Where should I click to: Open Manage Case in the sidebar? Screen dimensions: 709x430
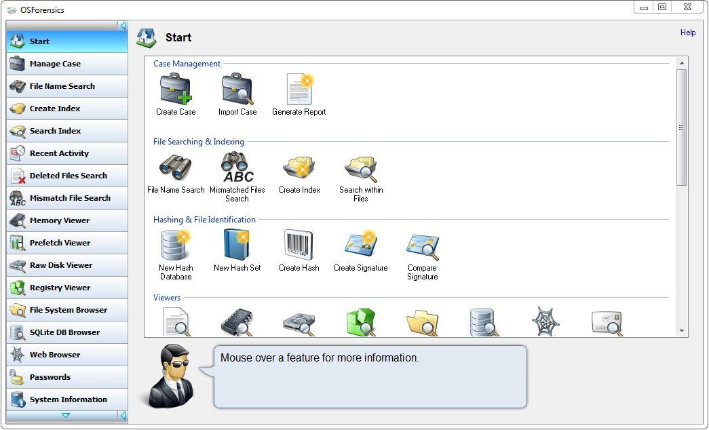pyautogui.click(x=67, y=64)
